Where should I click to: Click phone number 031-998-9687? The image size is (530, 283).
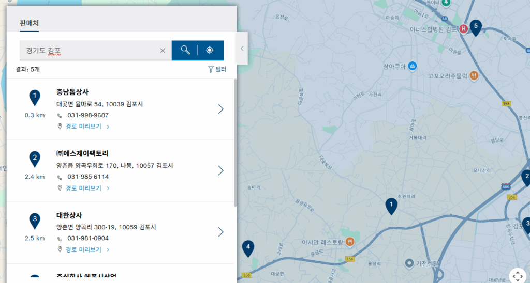click(88, 115)
